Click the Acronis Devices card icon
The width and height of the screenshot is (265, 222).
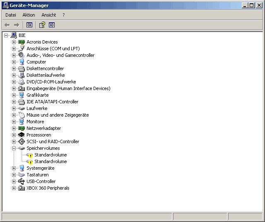tap(22, 42)
